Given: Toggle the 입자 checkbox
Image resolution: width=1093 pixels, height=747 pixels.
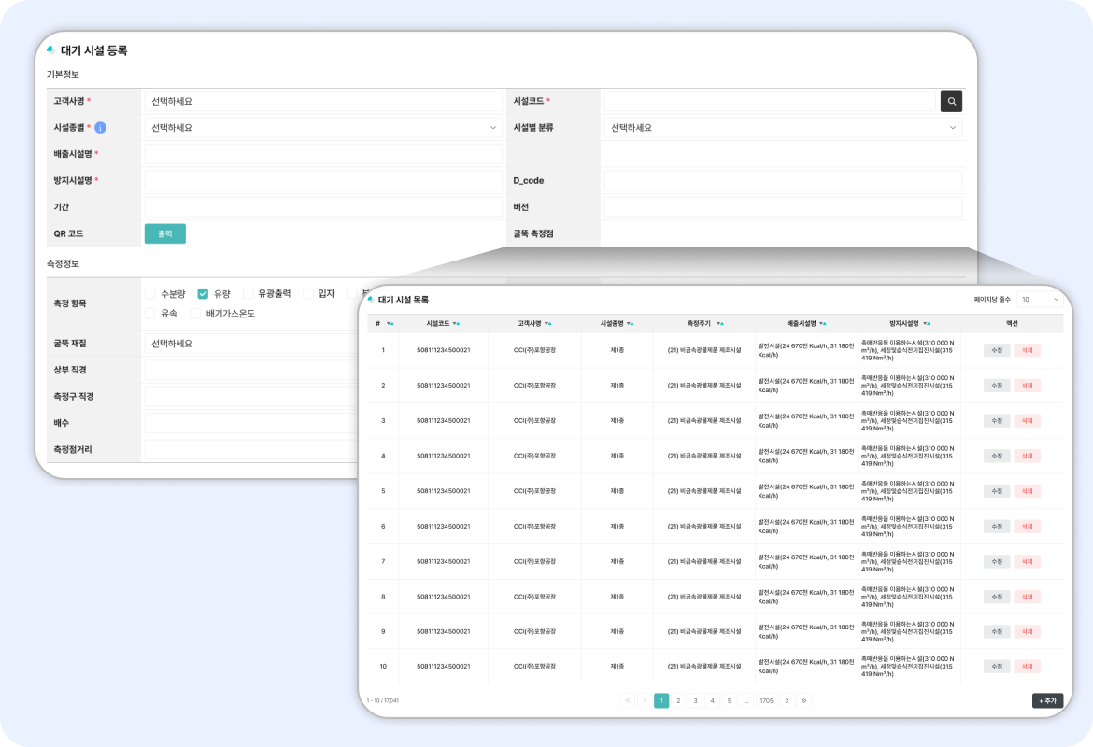Looking at the screenshot, I should (308, 294).
